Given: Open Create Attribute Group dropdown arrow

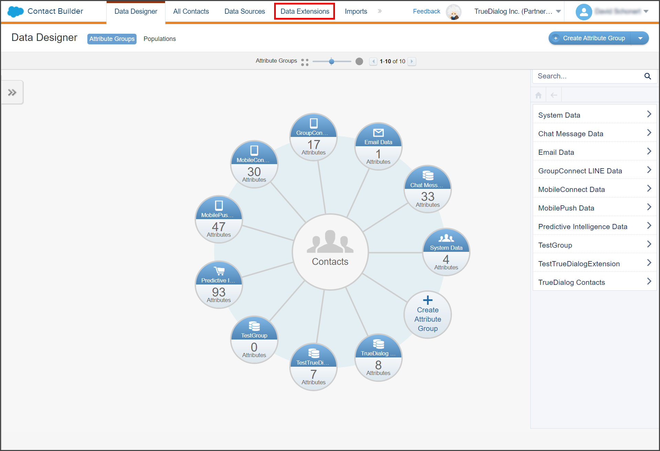Looking at the screenshot, I should tap(640, 38).
